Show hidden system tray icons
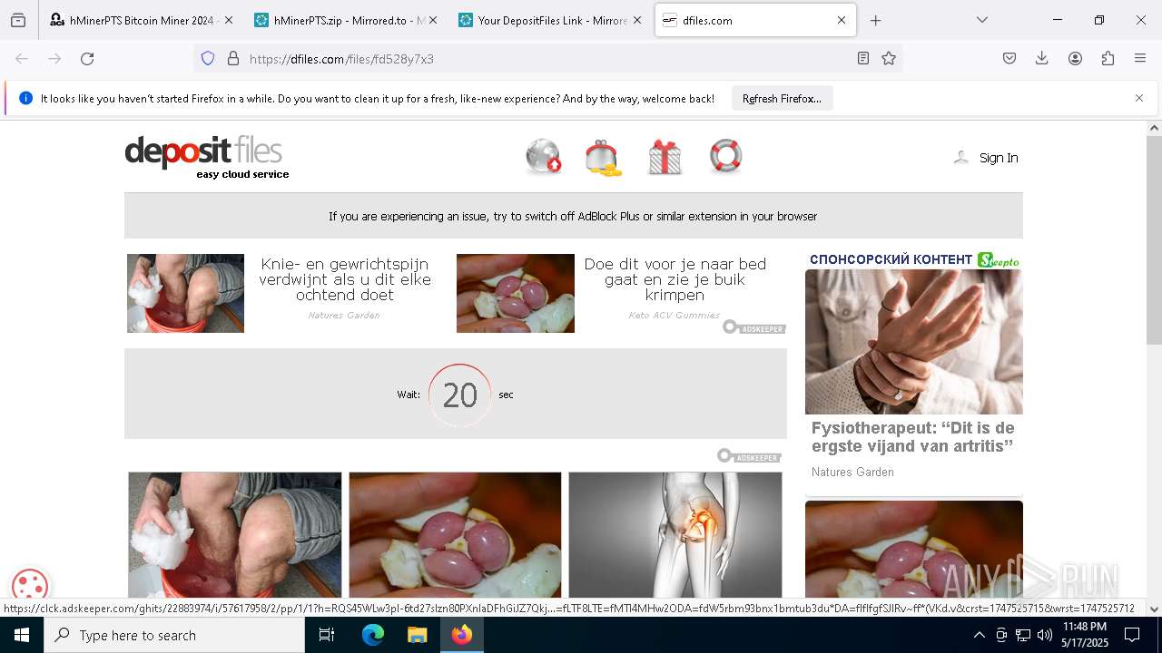The height and width of the screenshot is (653, 1162). (979, 635)
